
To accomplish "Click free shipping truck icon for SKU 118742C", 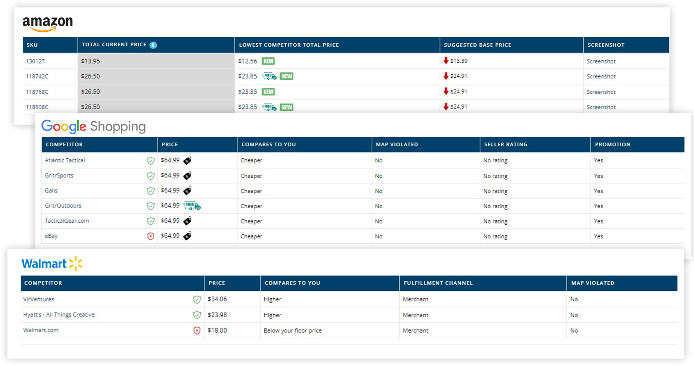I will point(269,76).
